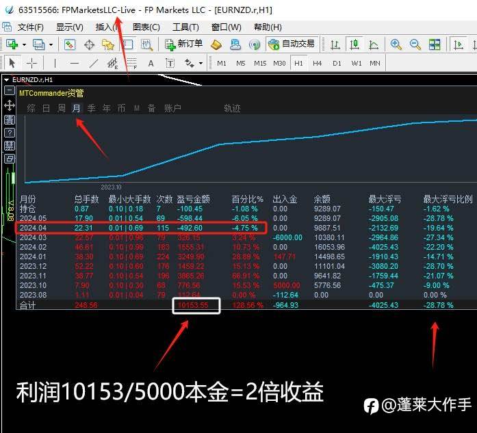The image size is (477, 433).
Task: Click the 16053.96 balance value
Action: click(x=329, y=247)
